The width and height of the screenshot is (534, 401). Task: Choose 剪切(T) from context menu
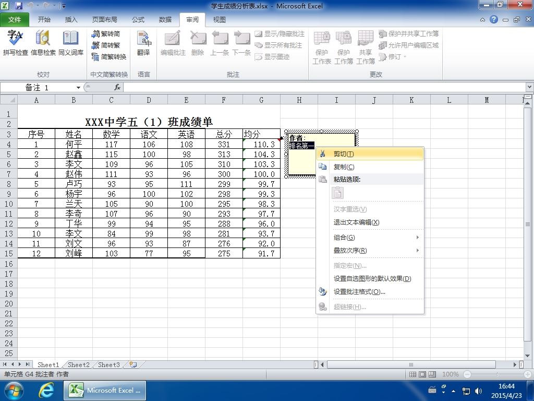pos(370,154)
